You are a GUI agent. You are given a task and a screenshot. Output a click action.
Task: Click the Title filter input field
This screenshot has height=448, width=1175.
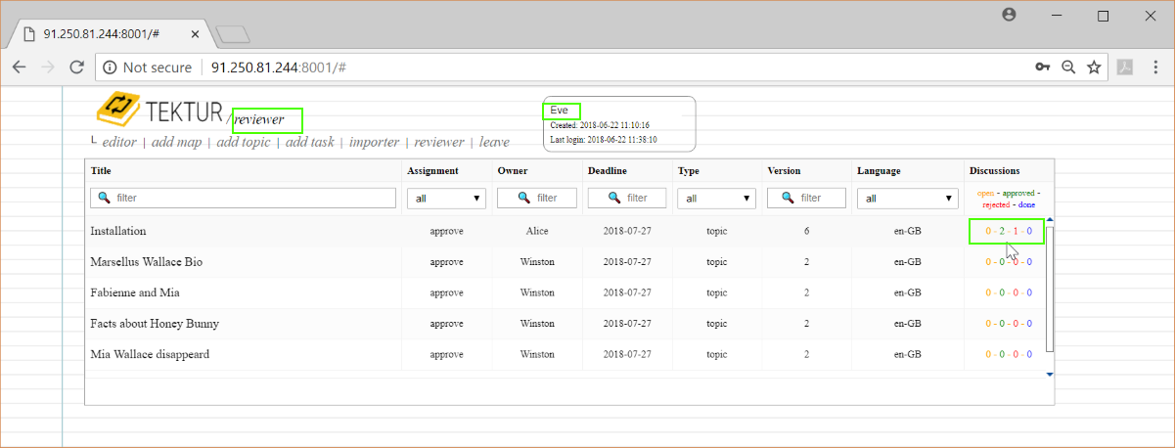(245, 198)
